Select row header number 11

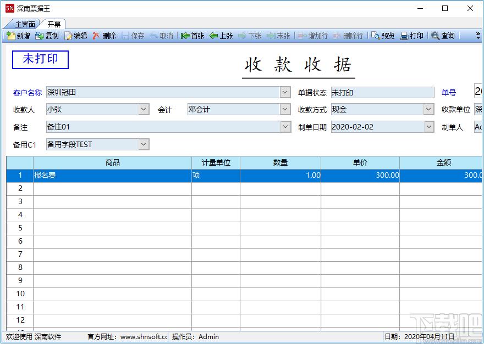pyautogui.click(x=20, y=307)
